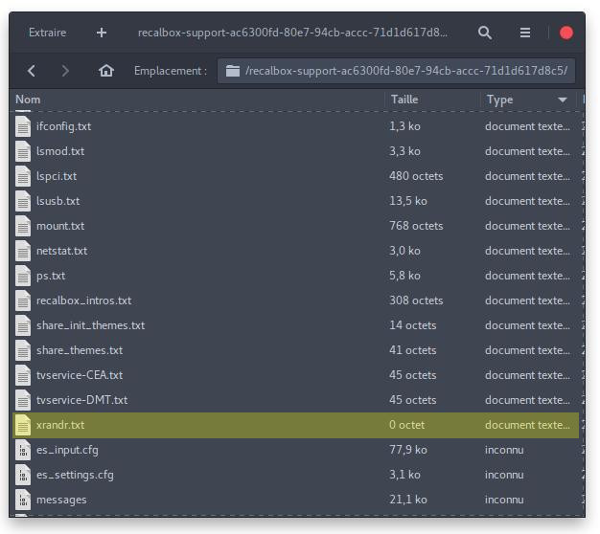Click the ps.txt file name
Screen dimensions: 600x534
coord(51,277)
